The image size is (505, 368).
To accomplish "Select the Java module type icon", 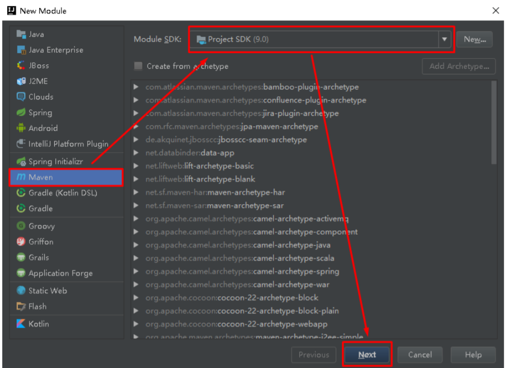I will tap(21, 34).
